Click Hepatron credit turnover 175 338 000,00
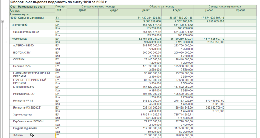260x138 pixels. point(183,66)
